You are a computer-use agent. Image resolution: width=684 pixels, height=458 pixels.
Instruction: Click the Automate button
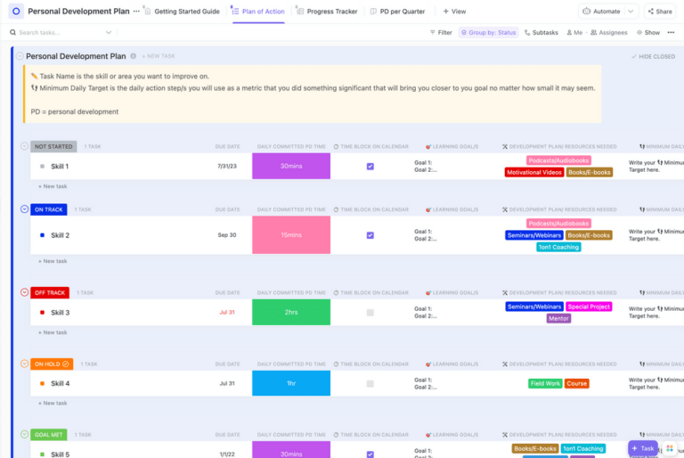601,12
